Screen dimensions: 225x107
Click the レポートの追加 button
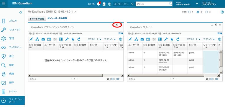coord(37,18)
